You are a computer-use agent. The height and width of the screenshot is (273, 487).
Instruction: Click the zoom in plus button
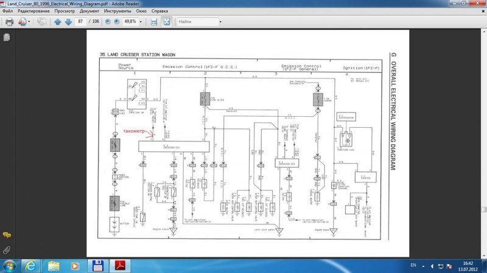[116, 22]
